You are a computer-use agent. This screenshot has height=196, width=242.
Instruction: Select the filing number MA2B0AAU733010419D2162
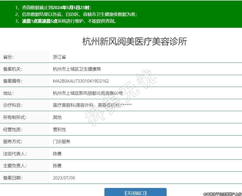point(81,81)
